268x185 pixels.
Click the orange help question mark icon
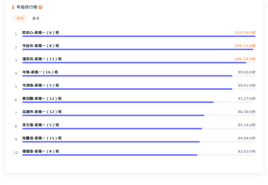[40, 7]
